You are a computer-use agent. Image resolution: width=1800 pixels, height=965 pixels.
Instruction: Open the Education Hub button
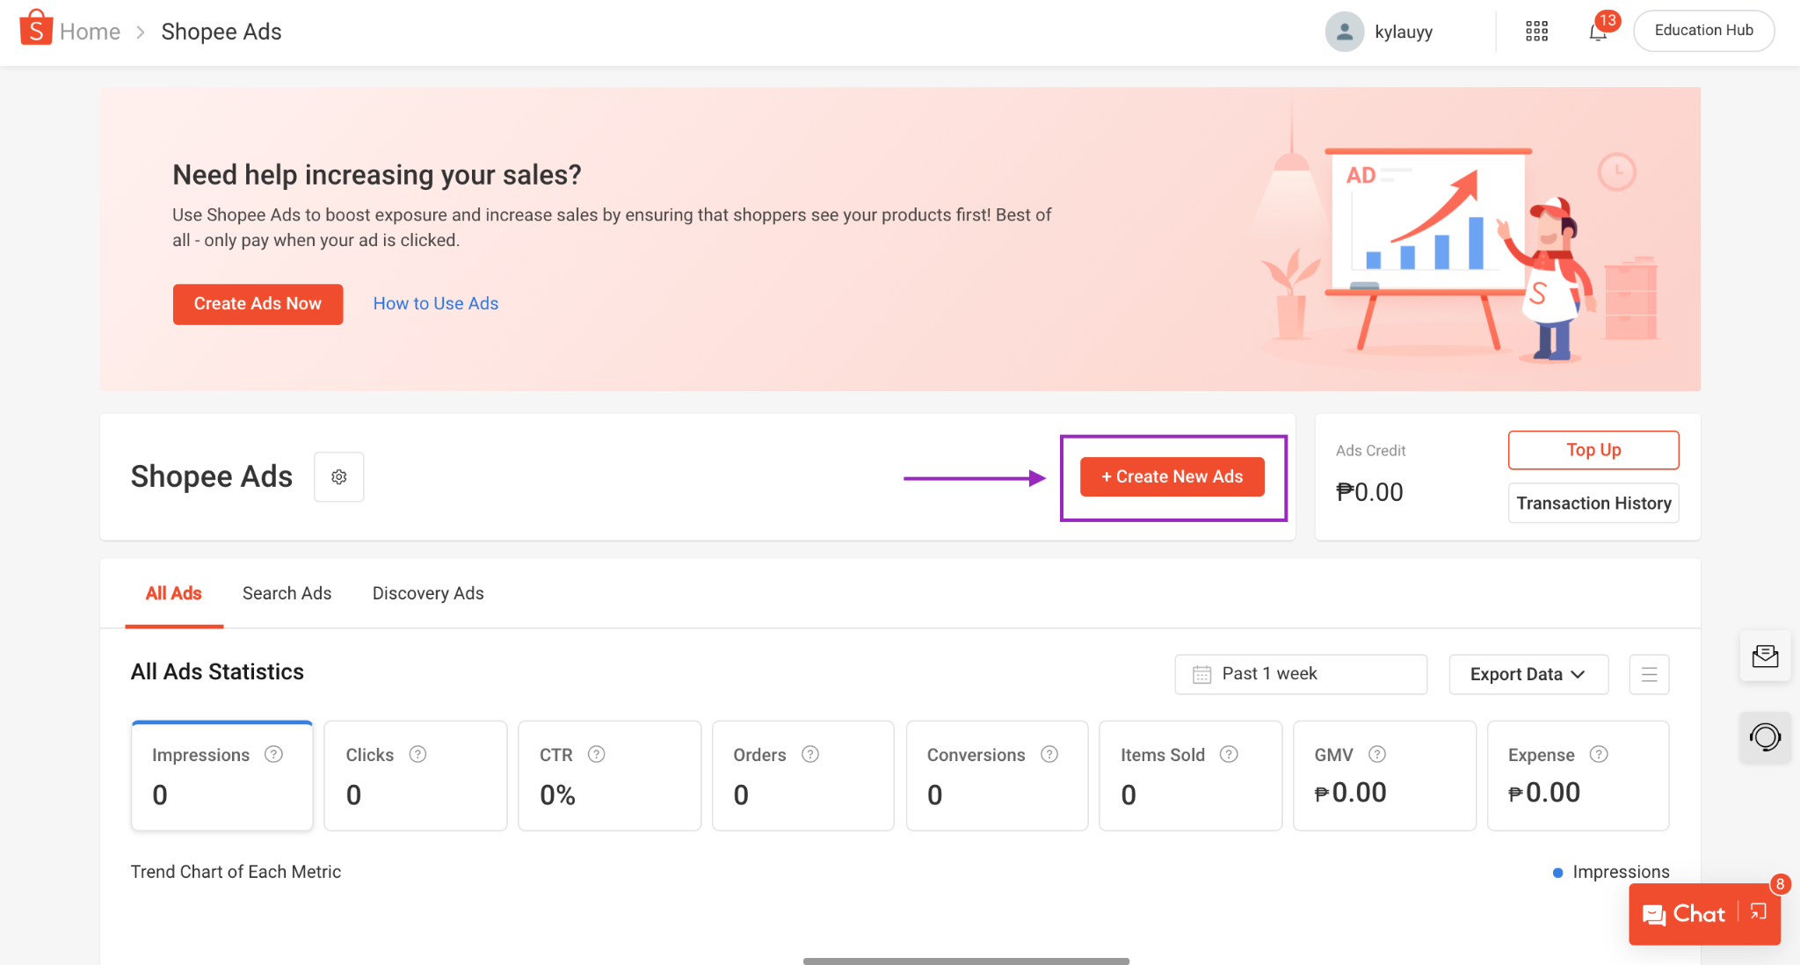(1703, 31)
